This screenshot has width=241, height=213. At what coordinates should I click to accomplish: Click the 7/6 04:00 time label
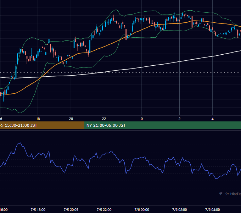click(212, 209)
